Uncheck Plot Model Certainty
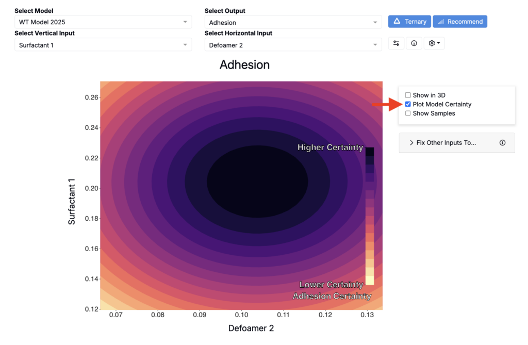 click(408, 104)
